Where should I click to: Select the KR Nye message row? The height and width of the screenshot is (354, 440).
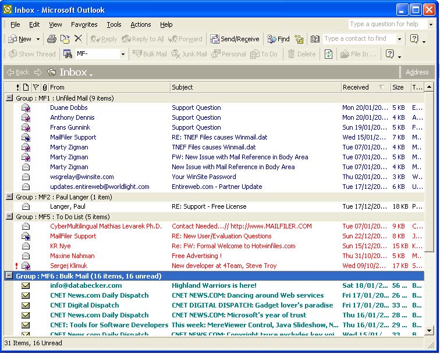(219, 246)
